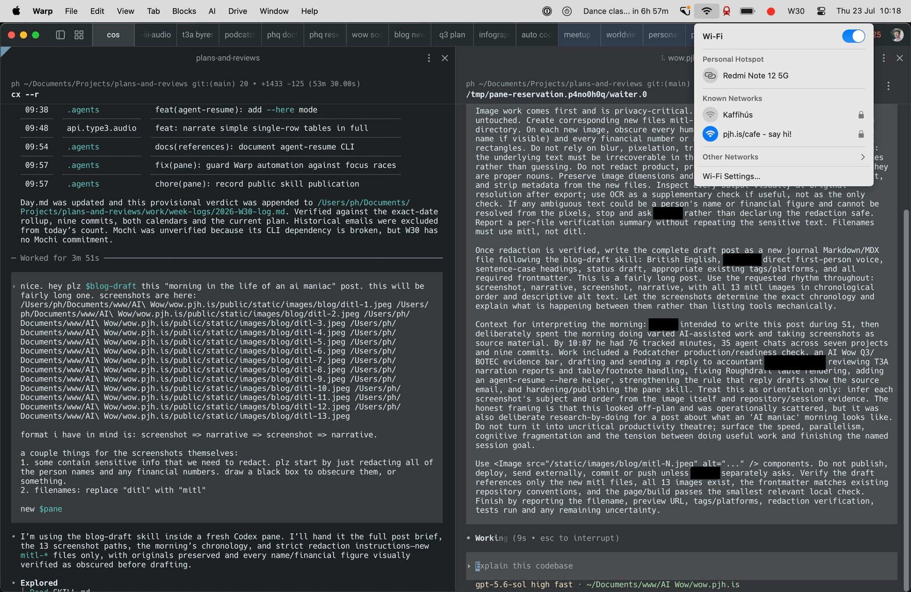Open the Drive menu
Viewport: 911px width, 592px height.
[x=238, y=11]
